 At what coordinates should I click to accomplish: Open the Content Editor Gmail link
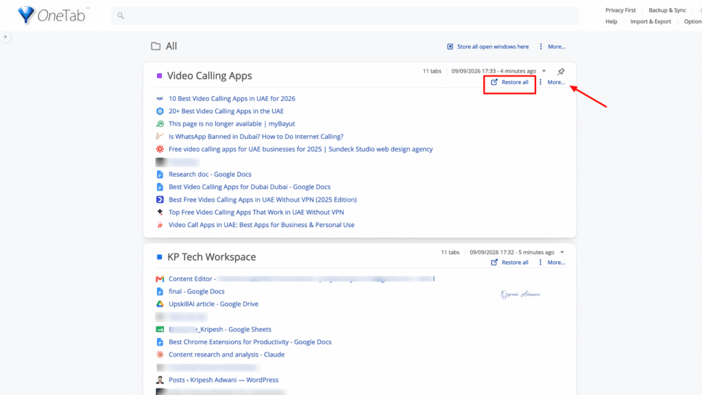tap(302, 278)
